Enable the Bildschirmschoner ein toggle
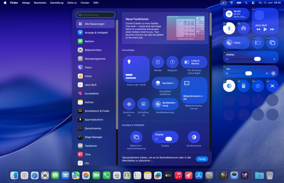The image size is (284, 183). click(194, 90)
